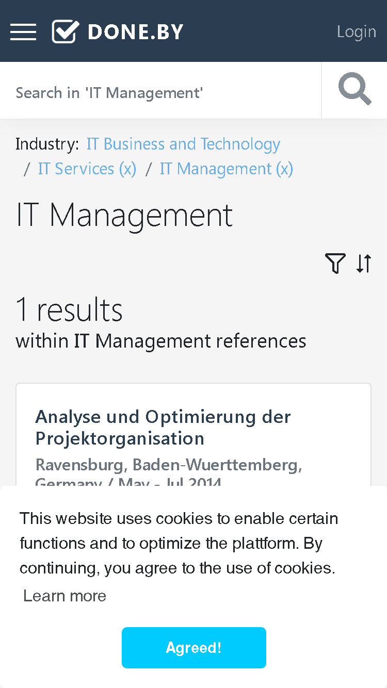Open the funnel filter options

click(335, 263)
